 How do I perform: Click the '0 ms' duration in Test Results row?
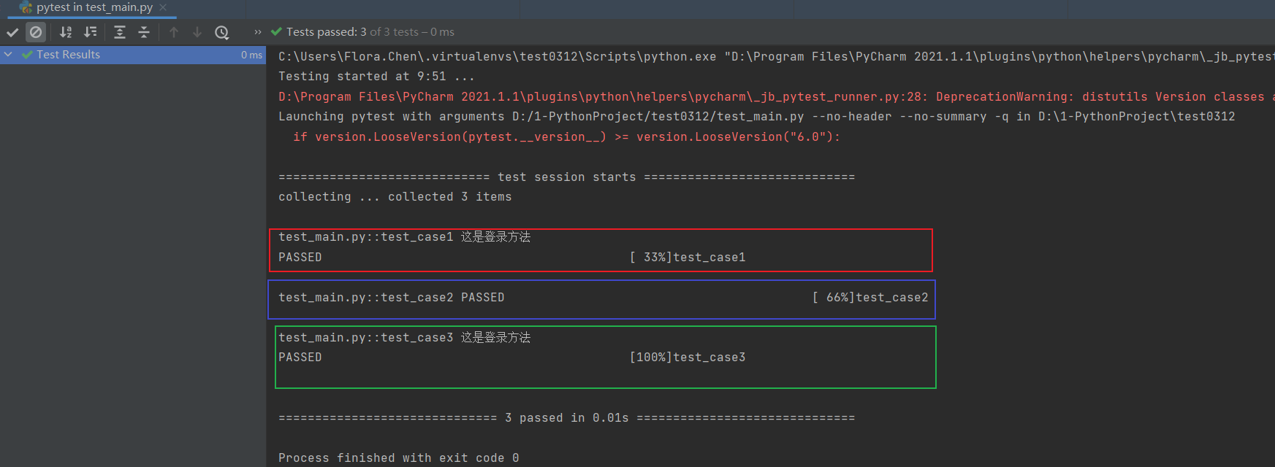click(x=251, y=55)
